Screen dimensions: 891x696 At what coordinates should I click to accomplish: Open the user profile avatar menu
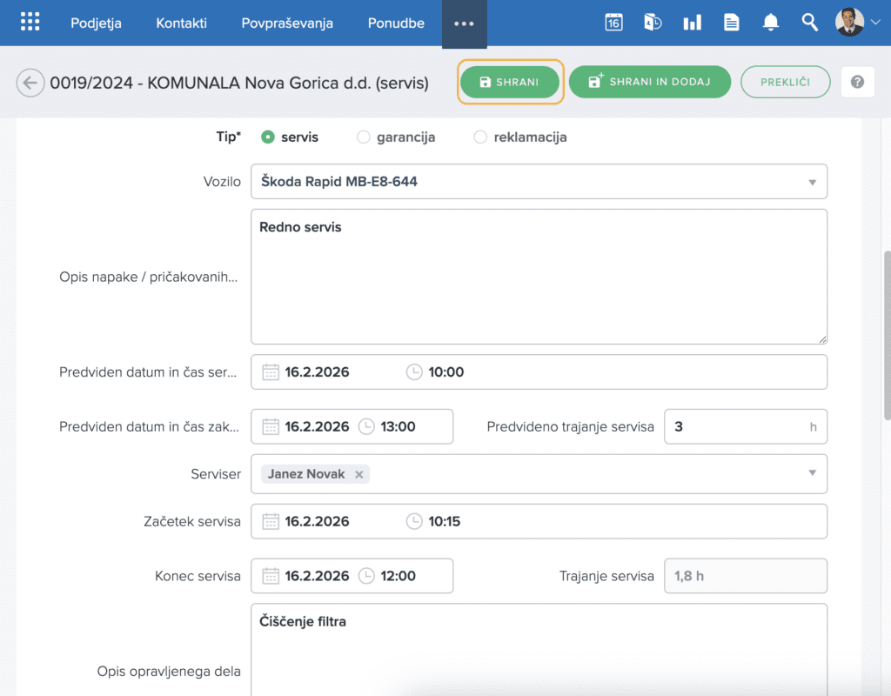(849, 23)
